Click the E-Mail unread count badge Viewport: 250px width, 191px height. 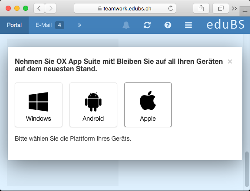[x=59, y=25]
